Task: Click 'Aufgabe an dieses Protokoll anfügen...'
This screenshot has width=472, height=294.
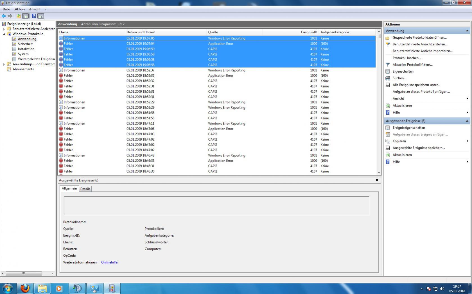Action: coord(421,91)
